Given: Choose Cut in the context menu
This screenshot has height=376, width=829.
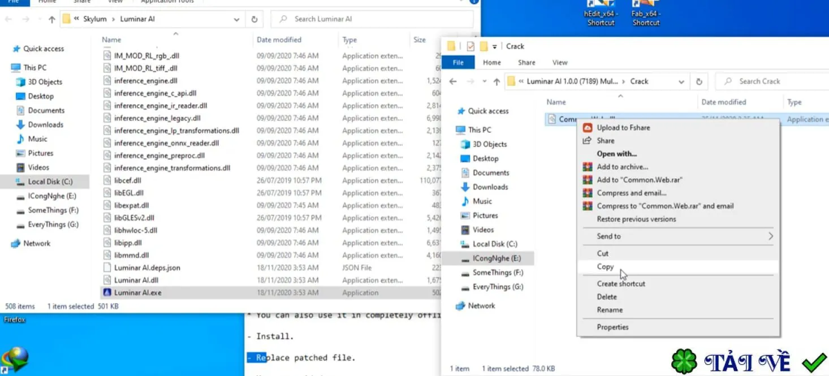Looking at the screenshot, I should 603,253.
